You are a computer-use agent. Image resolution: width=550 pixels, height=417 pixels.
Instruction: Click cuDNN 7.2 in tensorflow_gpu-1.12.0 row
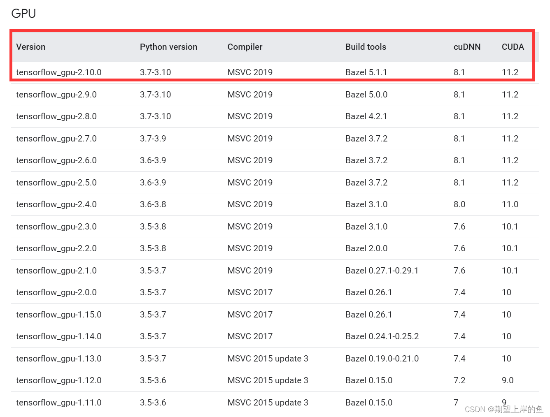tap(459, 380)
